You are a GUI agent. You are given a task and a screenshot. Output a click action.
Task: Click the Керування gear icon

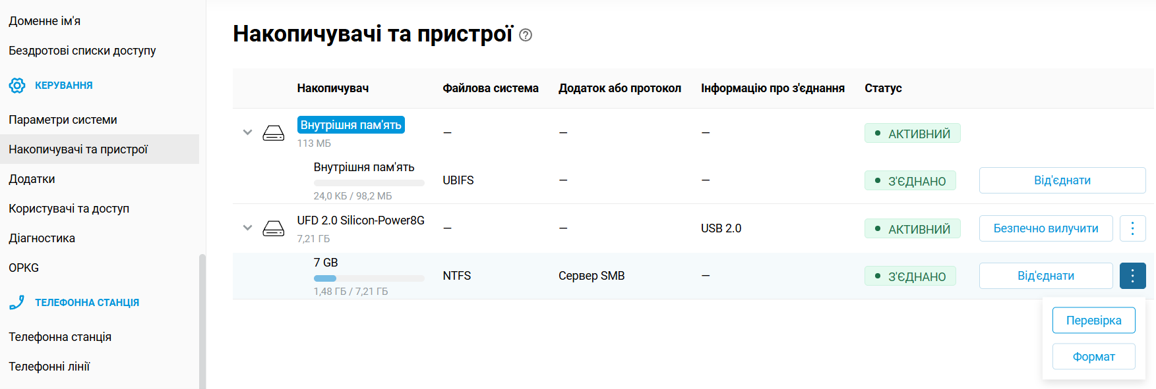[x=17, y=86]
